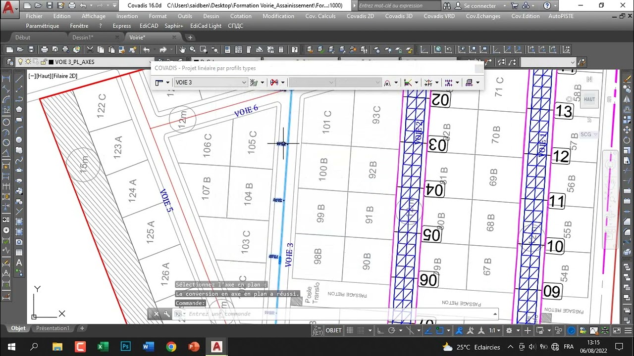Image resolution: width=634 pixels, height=356 pixels.
Task: Switch to the Dessin1* tab
Action: pos(82,37)
